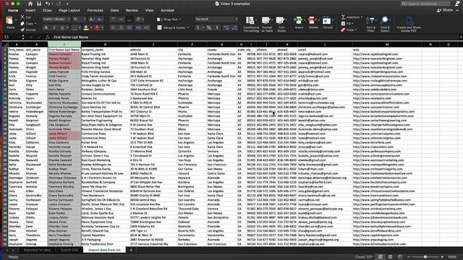This screenshot has width=463, height=260.
Task: Open Customize Quick Access Toolbar arrow
Action: coord(67,4)
